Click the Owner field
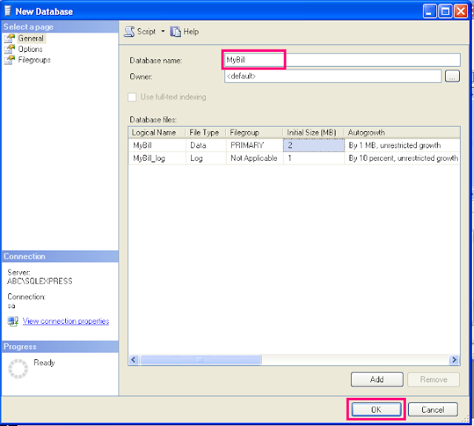This screenshot has width=474, height=426. 333,76
